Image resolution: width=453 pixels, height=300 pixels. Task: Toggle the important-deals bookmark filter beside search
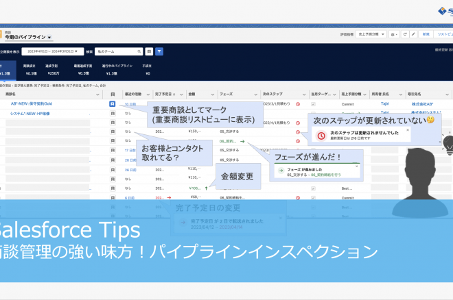pos(149,51)
